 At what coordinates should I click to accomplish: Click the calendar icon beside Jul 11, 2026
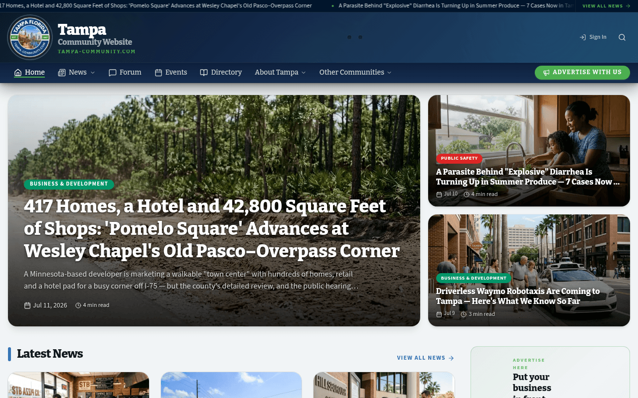coord(27,305)
